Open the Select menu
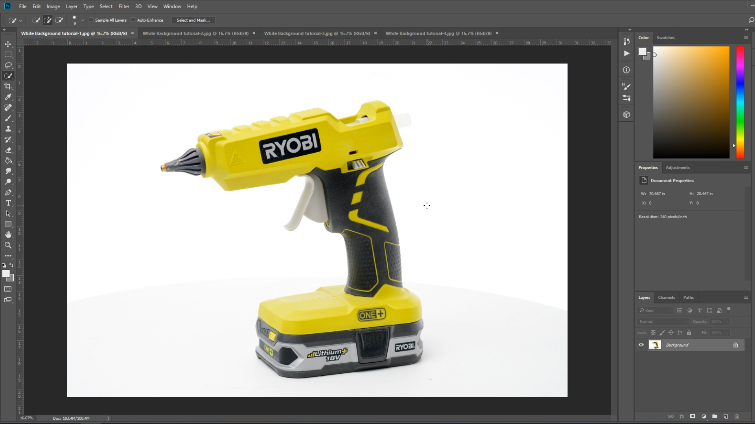 click(x=106, y=6)
